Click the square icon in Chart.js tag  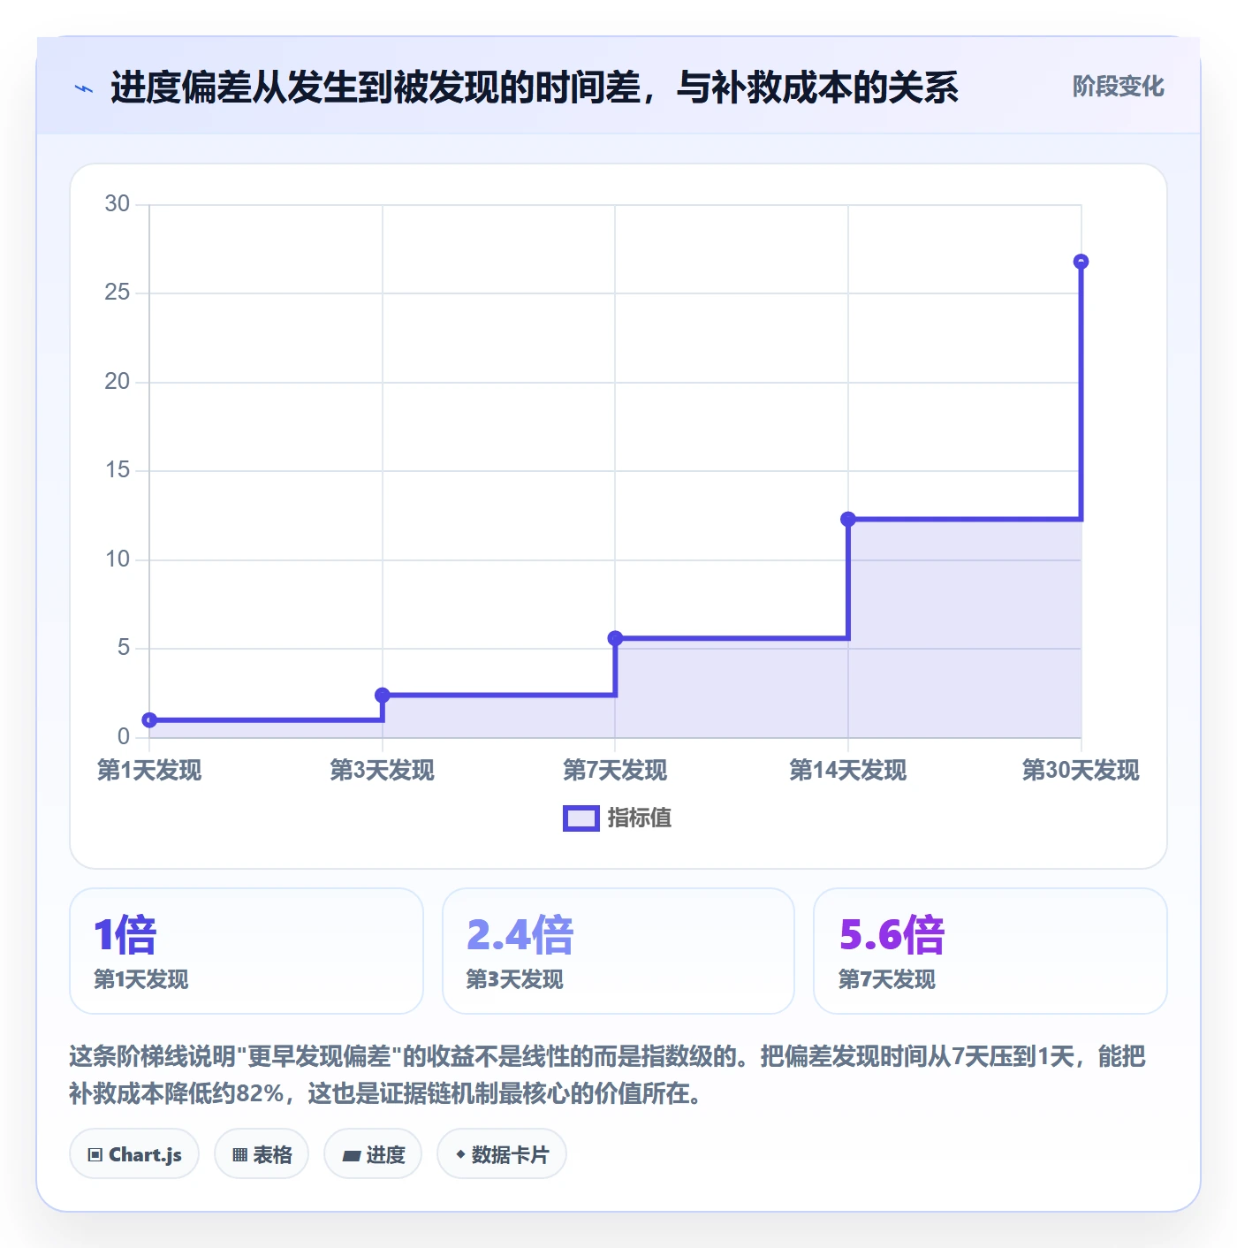95,1155
